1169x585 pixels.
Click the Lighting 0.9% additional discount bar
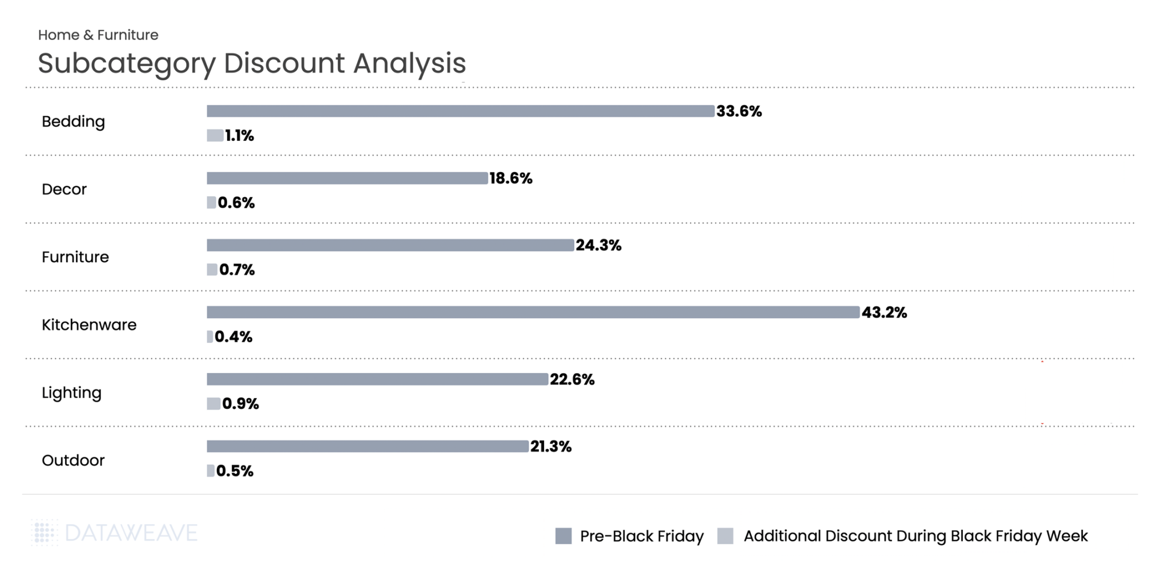pos(213,404)
